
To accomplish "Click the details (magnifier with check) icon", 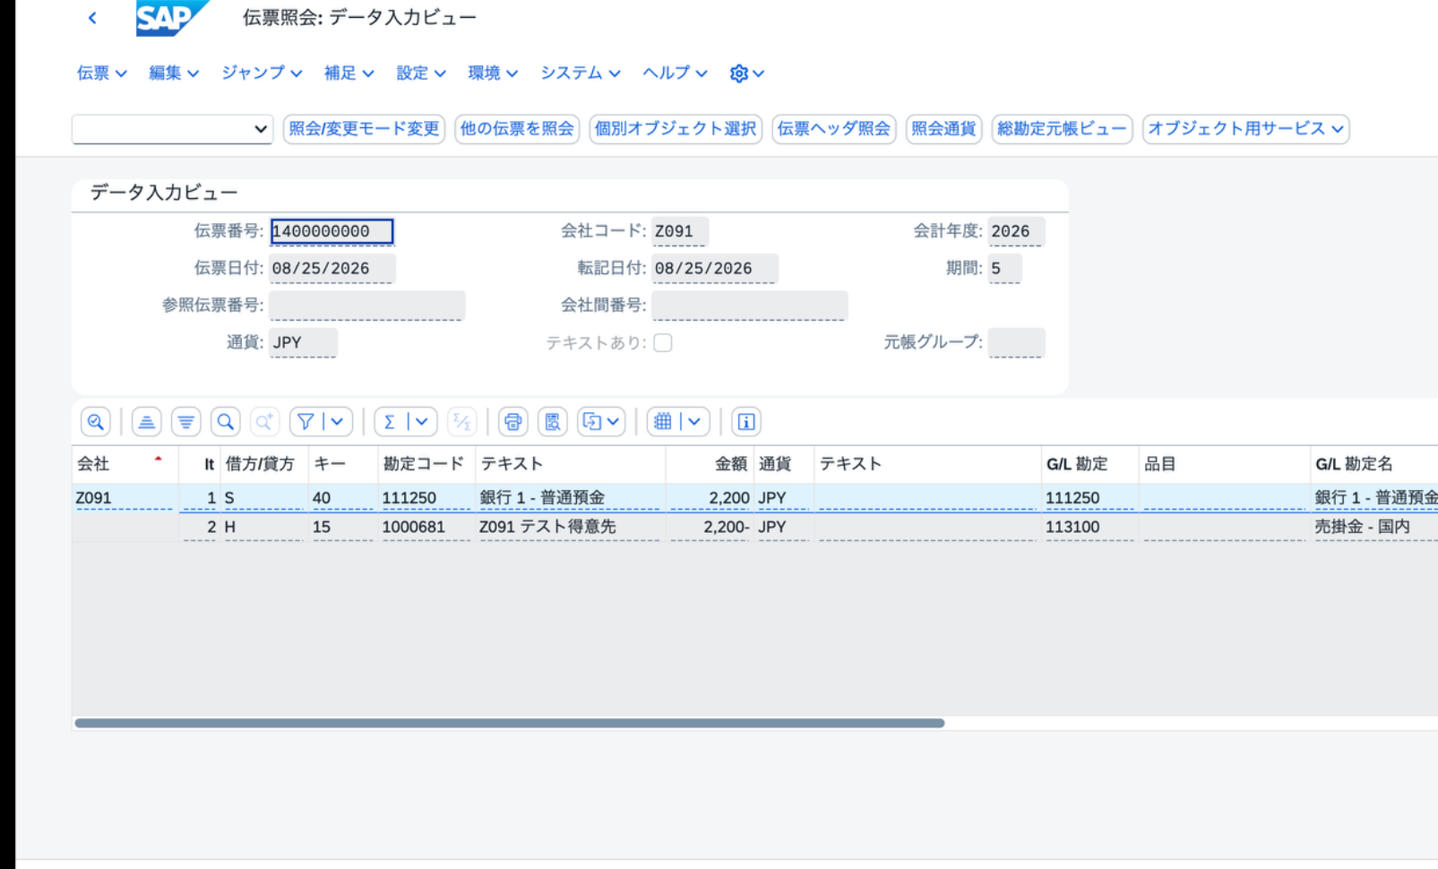I will tap(96, 421).
